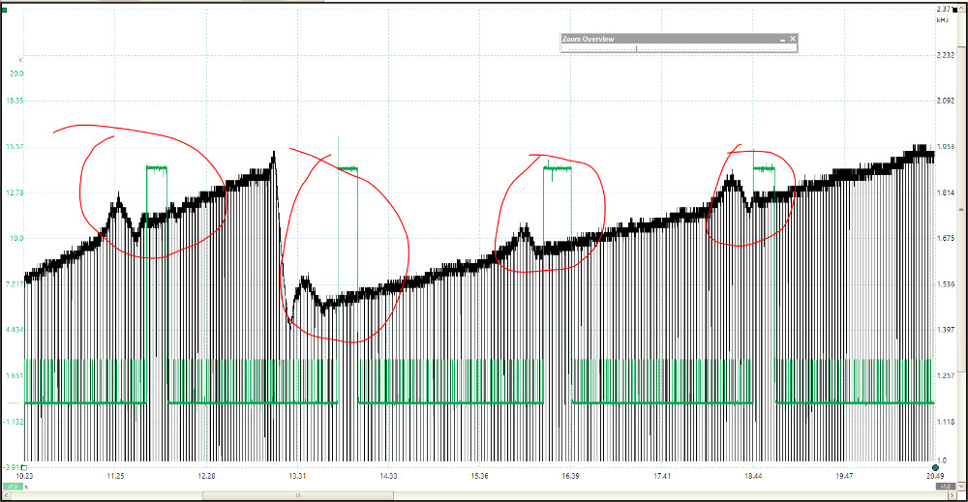Click the white time ruler handle at bottom-left
Screen dimensions: 968x502
[25, 467]
